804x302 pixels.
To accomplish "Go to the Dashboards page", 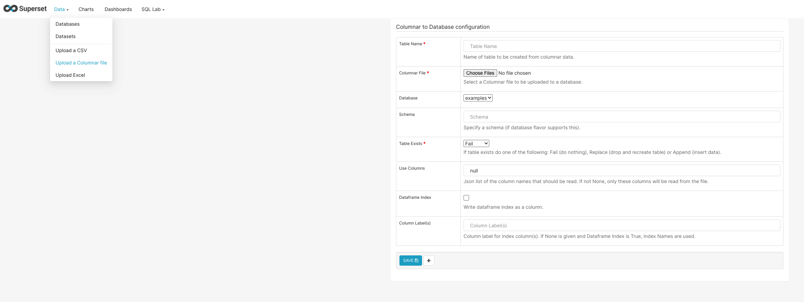I will 118,9.
